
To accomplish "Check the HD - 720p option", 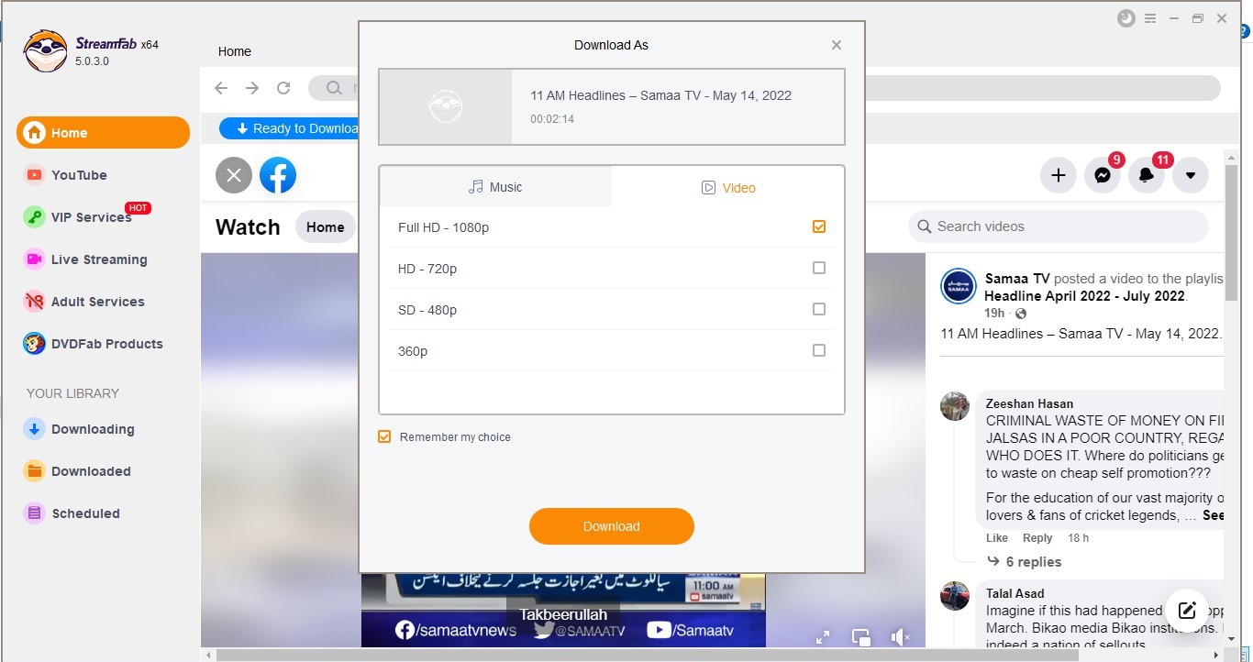I will [819, 268].
